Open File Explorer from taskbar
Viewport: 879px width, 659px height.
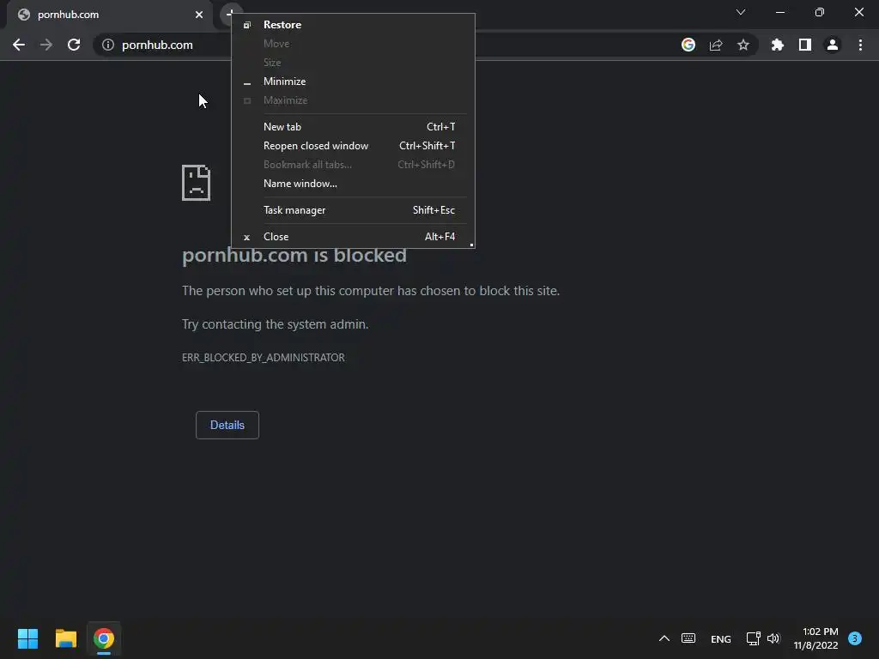pyautogui.click(x=65, y=638)
